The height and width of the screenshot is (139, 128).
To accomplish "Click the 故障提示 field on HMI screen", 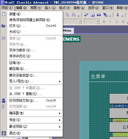I will point(121,106).
